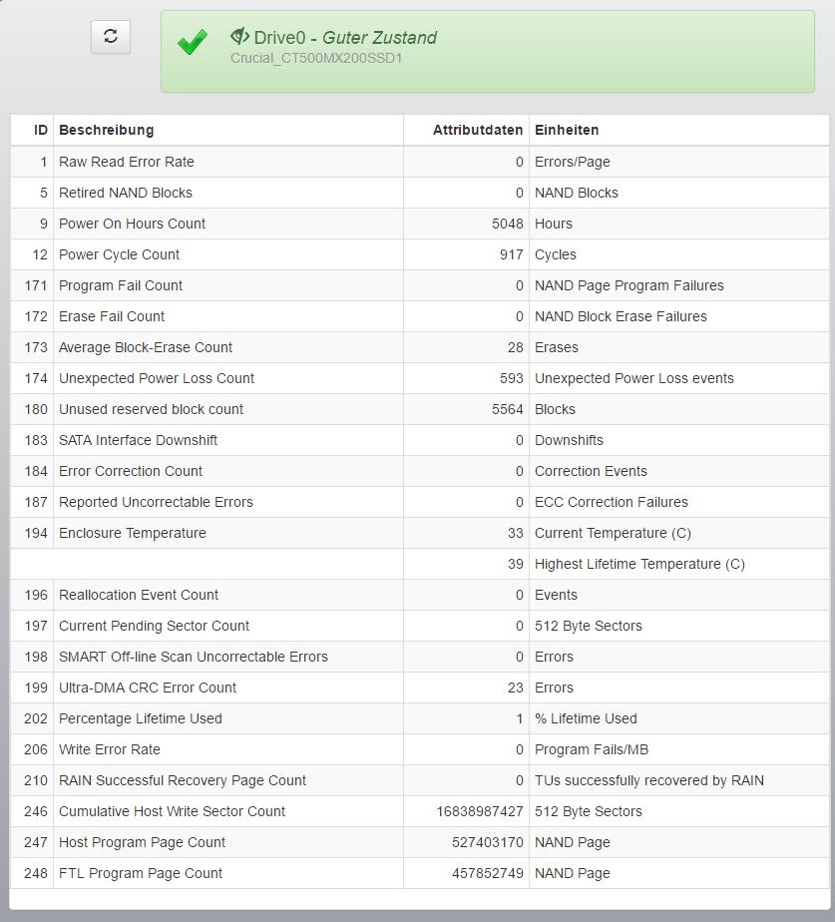Click the Enclosure Temperature attribute
Viewport: 835px width, 922px height.
coord(133,533)
